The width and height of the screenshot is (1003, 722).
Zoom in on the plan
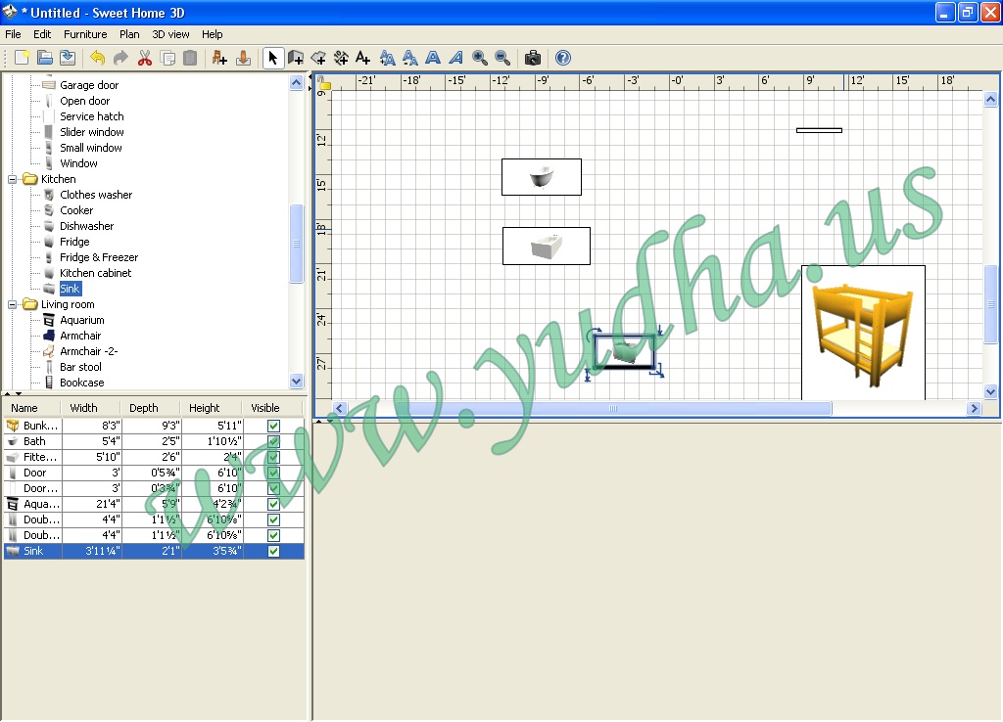click(x=480, y=58)
